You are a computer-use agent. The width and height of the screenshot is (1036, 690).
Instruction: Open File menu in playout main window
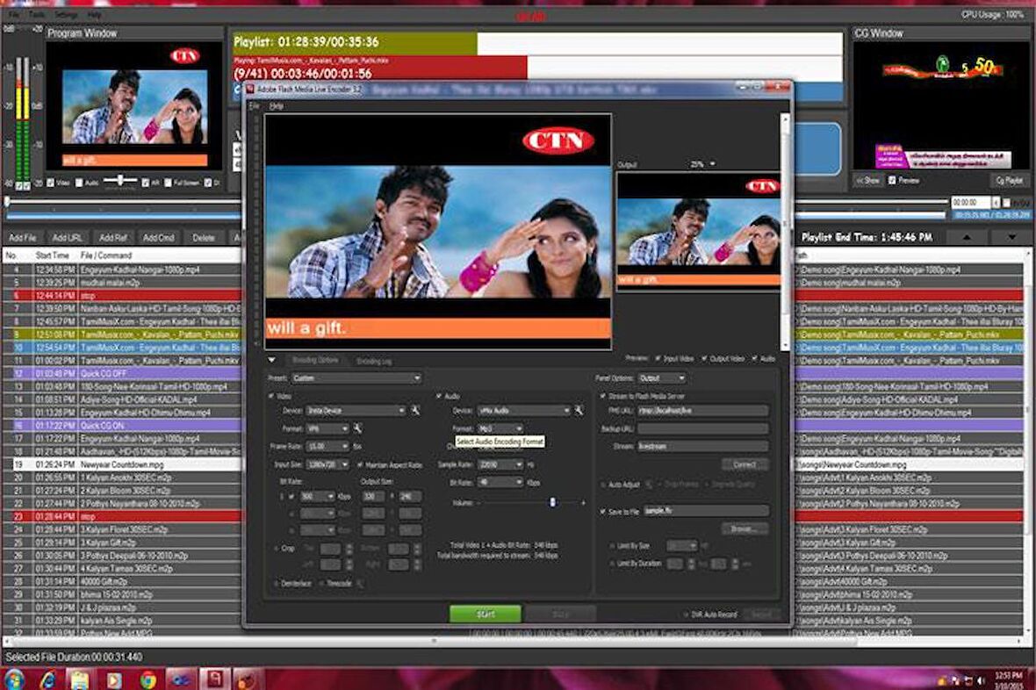tap(13, 14)
